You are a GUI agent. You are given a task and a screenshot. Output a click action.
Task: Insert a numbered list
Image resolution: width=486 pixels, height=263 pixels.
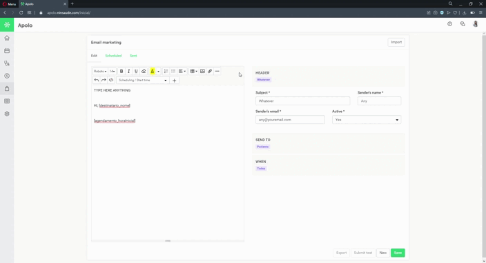click(166, 72)
